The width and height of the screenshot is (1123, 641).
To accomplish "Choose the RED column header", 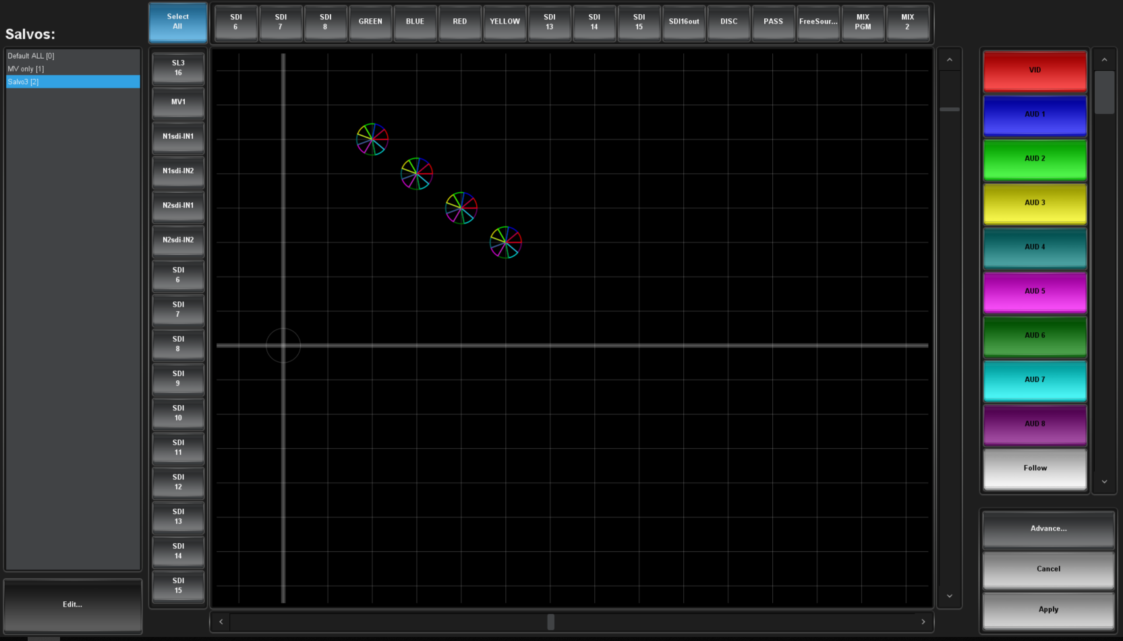I will pyautogui.click(x=460, y=22).
